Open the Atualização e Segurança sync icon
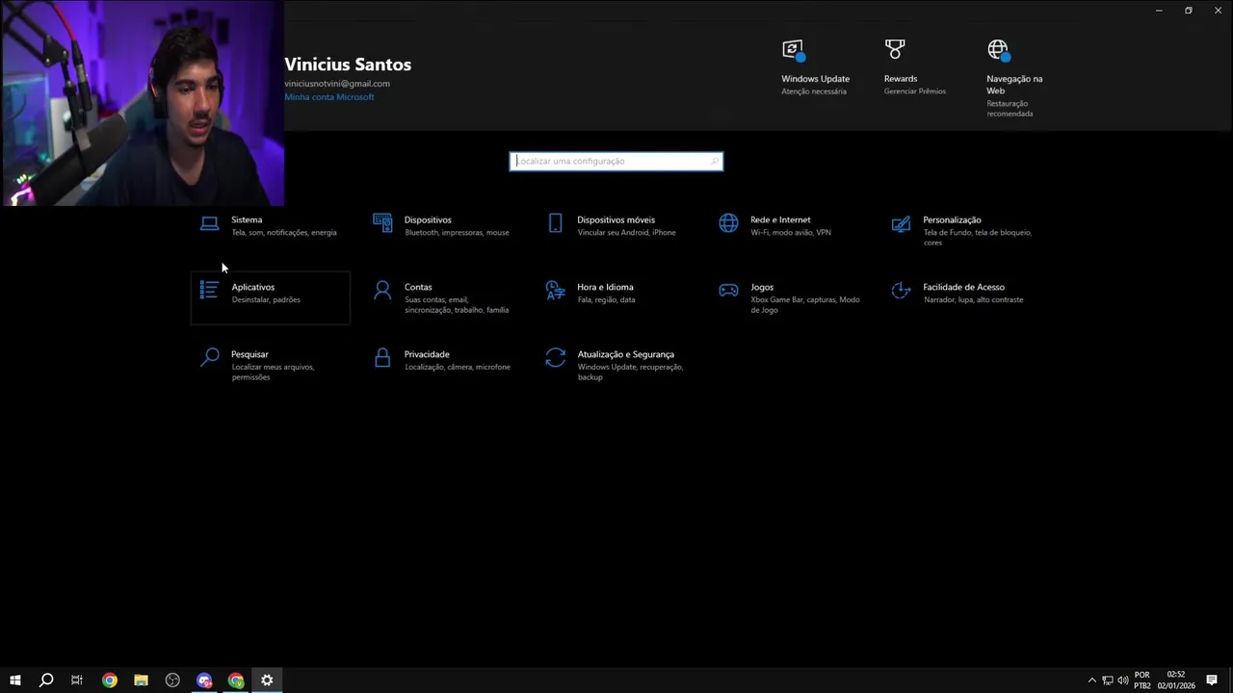Screen dimensions: 1233x693 [x=555, y=357]
